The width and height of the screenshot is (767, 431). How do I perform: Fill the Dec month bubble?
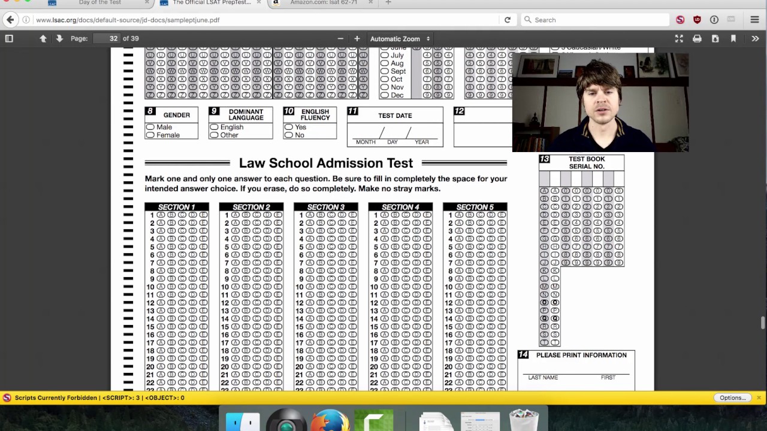tap(385, 95)
